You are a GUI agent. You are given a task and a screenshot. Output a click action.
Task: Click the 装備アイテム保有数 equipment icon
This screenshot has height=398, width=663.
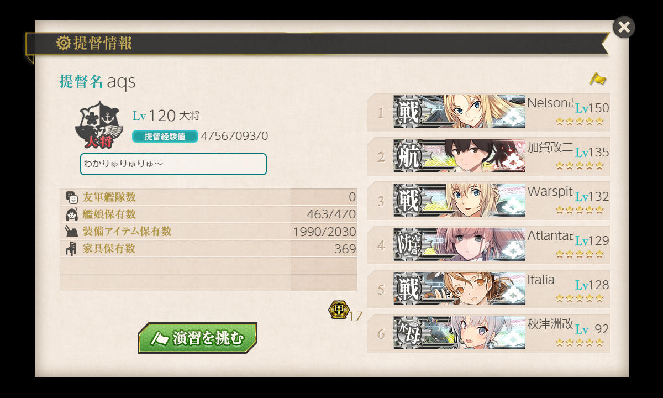(x=71, y=232)
